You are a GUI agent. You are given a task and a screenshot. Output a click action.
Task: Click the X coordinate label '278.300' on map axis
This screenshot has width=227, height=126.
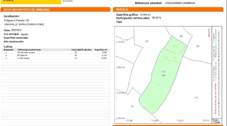pos(155,121)
